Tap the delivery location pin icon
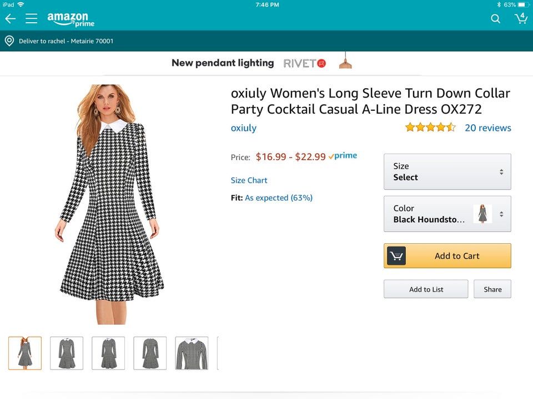This screenshot has width=533, height=399. coord(9,41)
